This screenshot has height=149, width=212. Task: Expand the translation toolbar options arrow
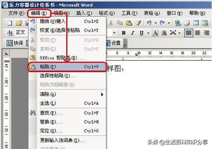point(125,43)
